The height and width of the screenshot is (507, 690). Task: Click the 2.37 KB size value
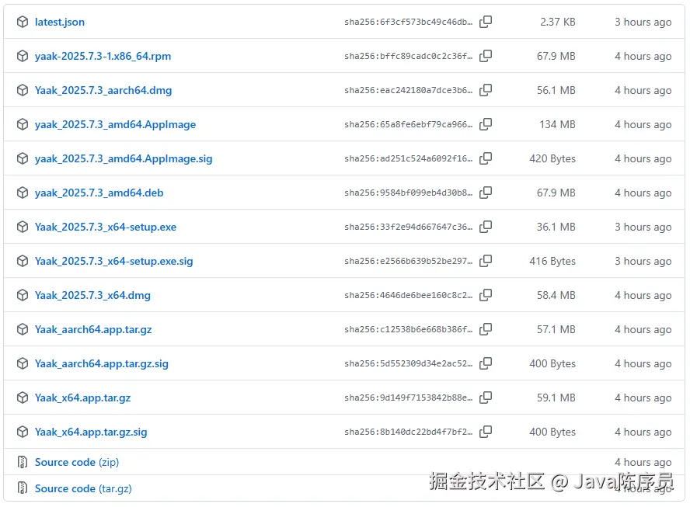pyautogui.click(x=558, y=22)
